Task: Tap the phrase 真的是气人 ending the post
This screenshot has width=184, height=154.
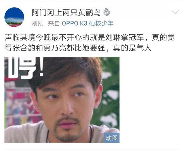Action: click(x=132, y=48)
